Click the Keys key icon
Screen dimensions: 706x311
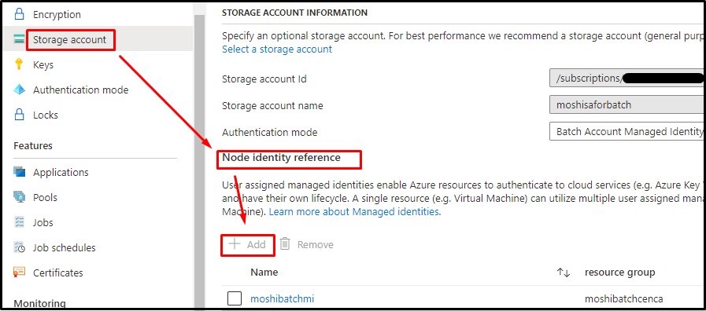click(x=19, y=64)
